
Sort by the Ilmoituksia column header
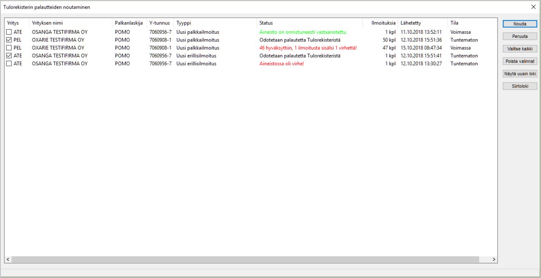tap(380, 23)
